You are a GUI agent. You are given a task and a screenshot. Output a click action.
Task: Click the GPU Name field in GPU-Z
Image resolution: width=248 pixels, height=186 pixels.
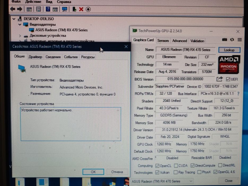[x=185, y=50]
